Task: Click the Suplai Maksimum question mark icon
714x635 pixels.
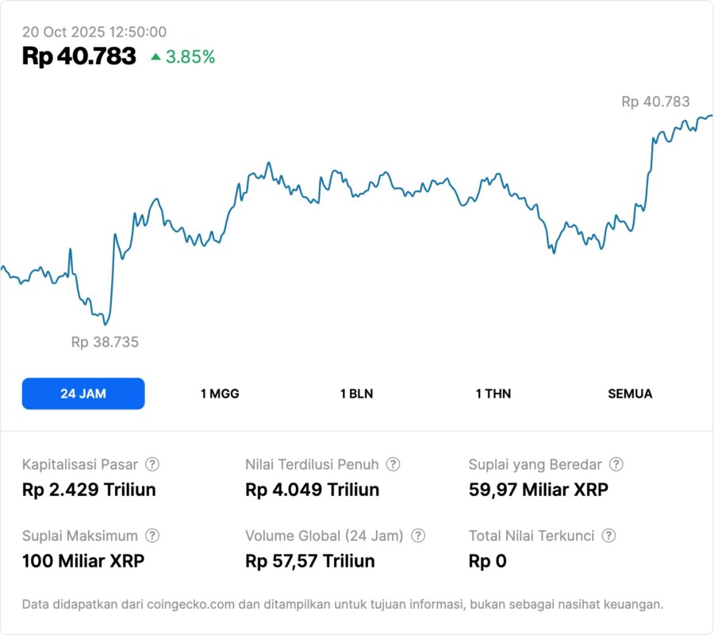Action: [152, 536]
